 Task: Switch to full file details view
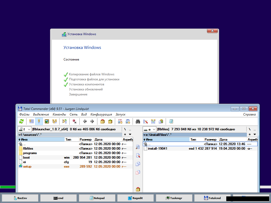(x=39, y=121)
